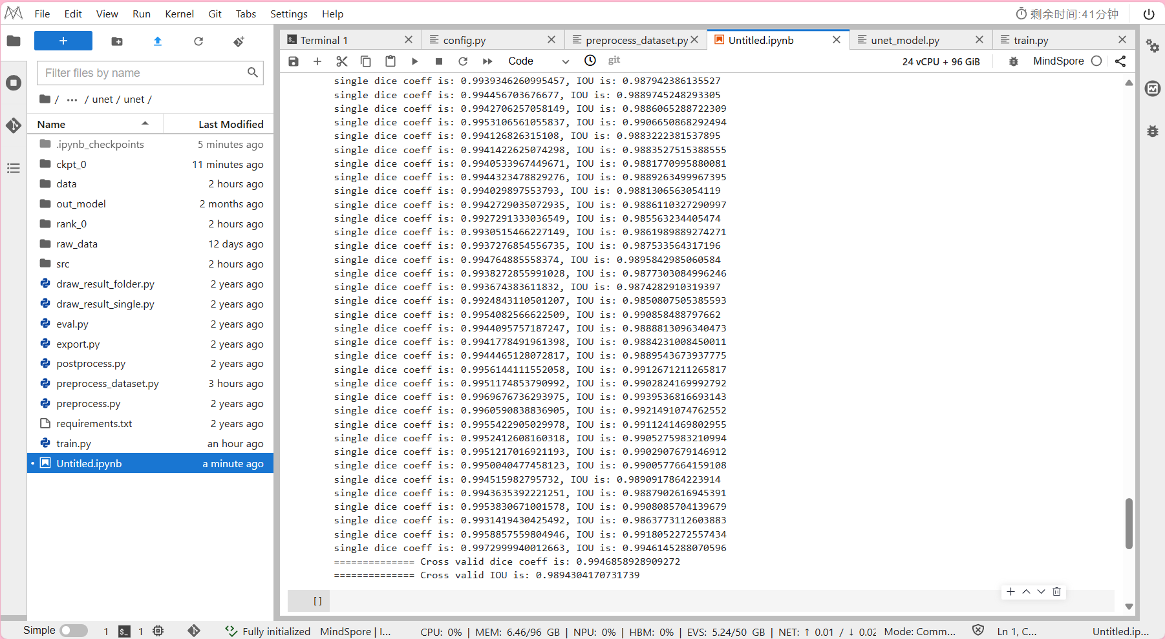Click Fully initialized status text
The image size is (1165, 639).
[x=276, y=631]
